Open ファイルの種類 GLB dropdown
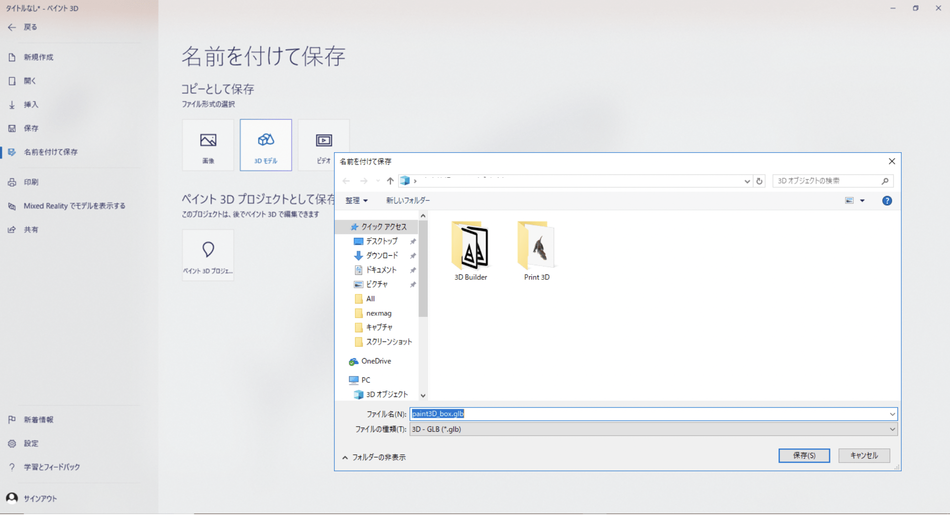Viewport: 950px width, 515px height. 653,429
